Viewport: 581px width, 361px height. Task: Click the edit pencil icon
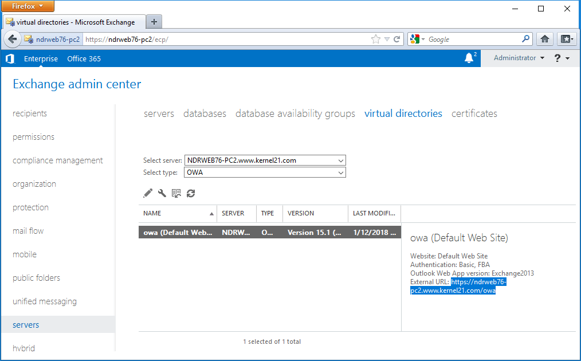coord(147,193)
